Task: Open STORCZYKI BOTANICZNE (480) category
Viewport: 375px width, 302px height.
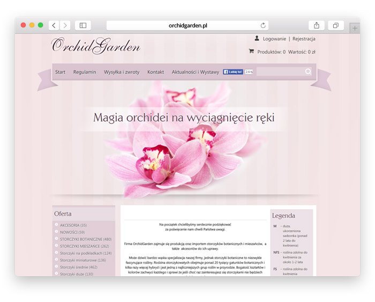Action: [86, 239]
